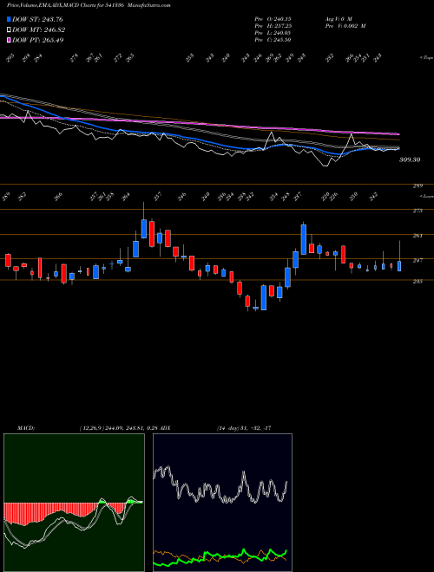Viewport: 434px width, 572px height.
Task: Click the 273 price level label
Action: 418,211
